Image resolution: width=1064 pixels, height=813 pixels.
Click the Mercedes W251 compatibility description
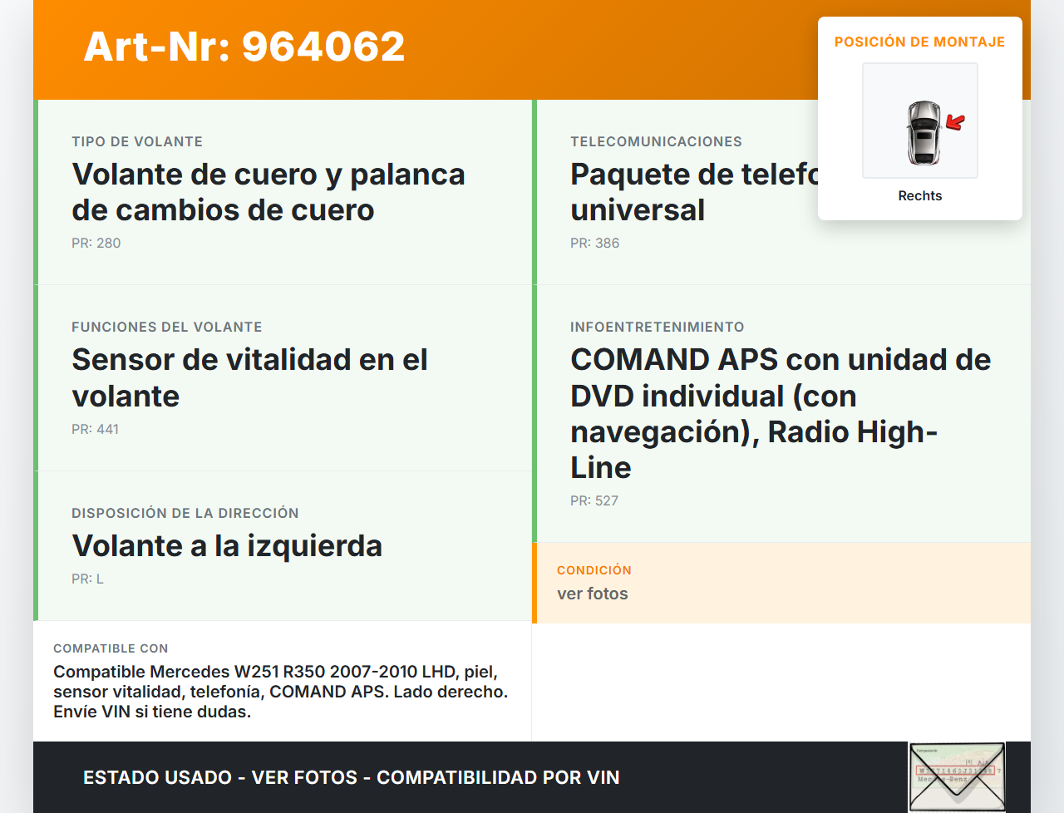pyautogui.click(x=280, y=692)
